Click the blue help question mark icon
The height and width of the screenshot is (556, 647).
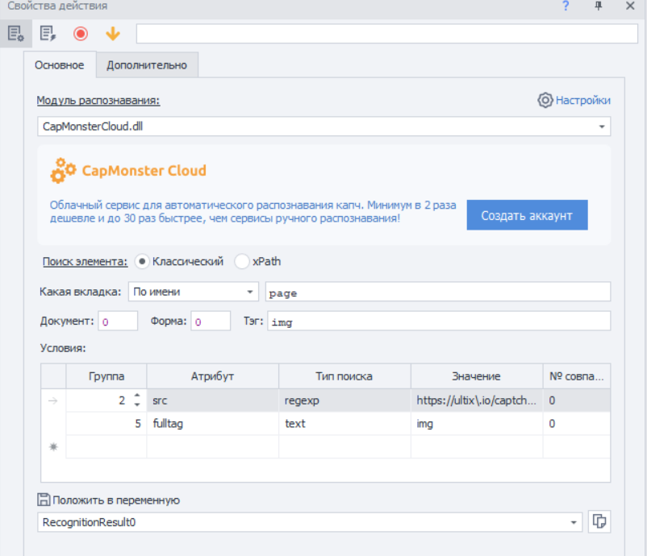point(566,6)
